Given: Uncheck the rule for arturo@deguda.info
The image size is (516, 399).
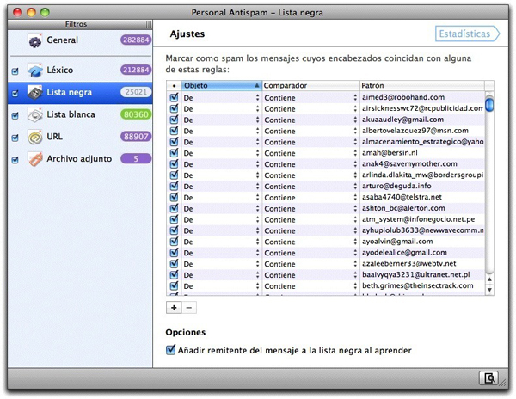Looking at the screenshot, I should tap(174, 186).
